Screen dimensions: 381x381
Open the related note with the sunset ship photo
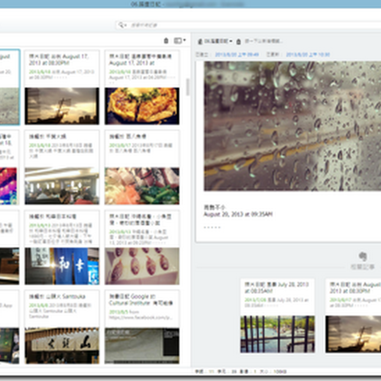click(x=353, y=316)
